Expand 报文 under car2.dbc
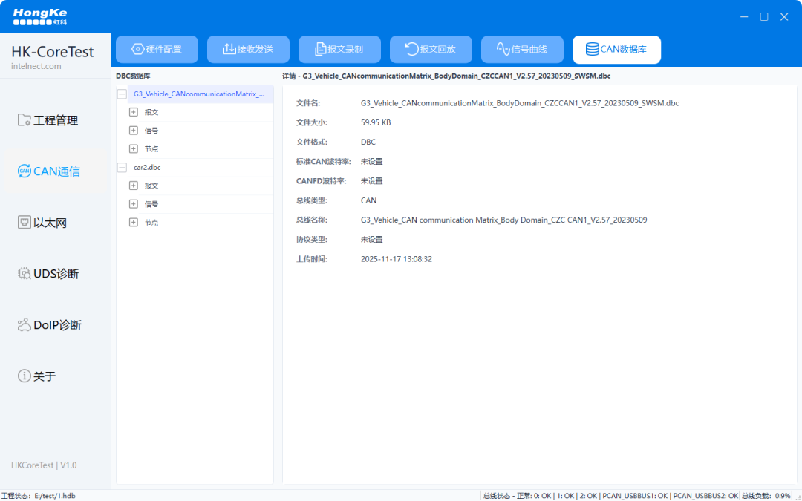This screenshot has height=501, width=802. 134,186
